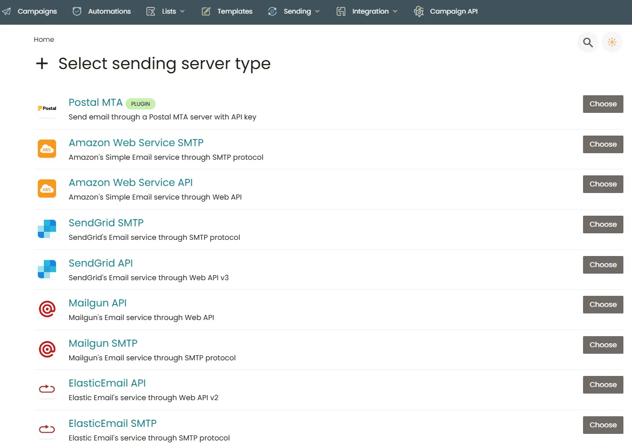Choose the Mailgun SMTP server type
Screen dimensions: 632x447
[x=603, y=345]
